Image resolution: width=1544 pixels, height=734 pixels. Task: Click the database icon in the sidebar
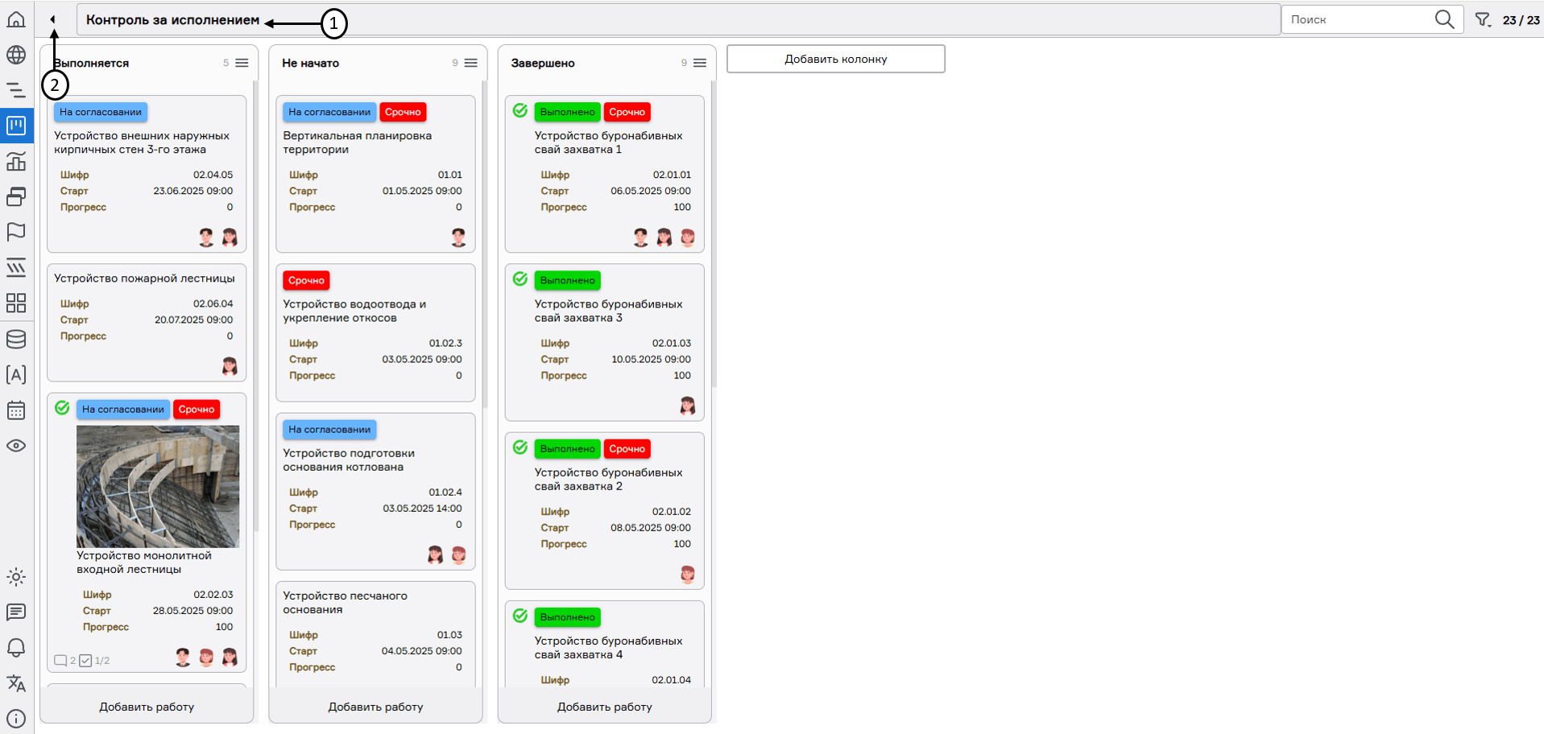[x=16, y=340]
